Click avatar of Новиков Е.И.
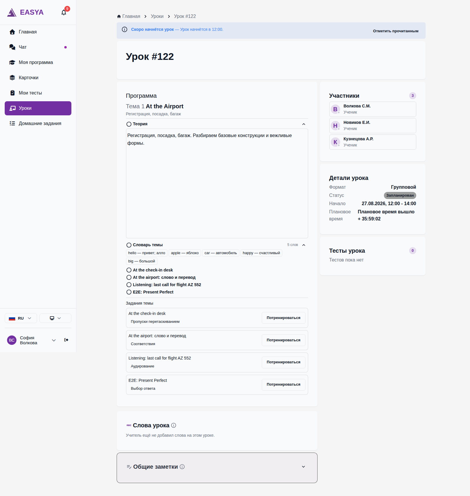 click(x=335, y=126)
